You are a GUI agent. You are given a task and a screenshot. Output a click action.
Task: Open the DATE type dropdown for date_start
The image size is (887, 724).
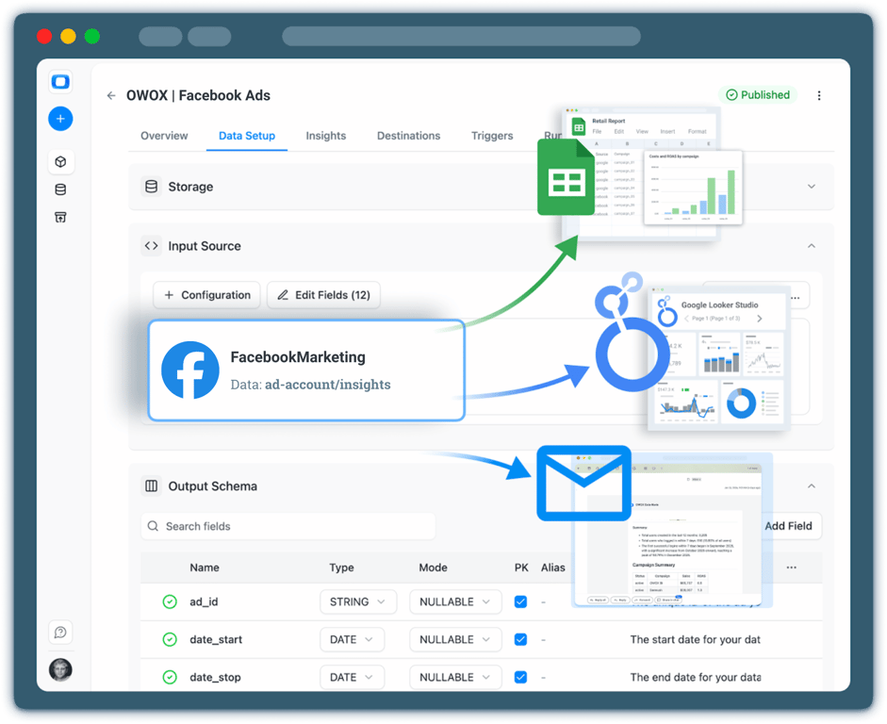[352, 640]
